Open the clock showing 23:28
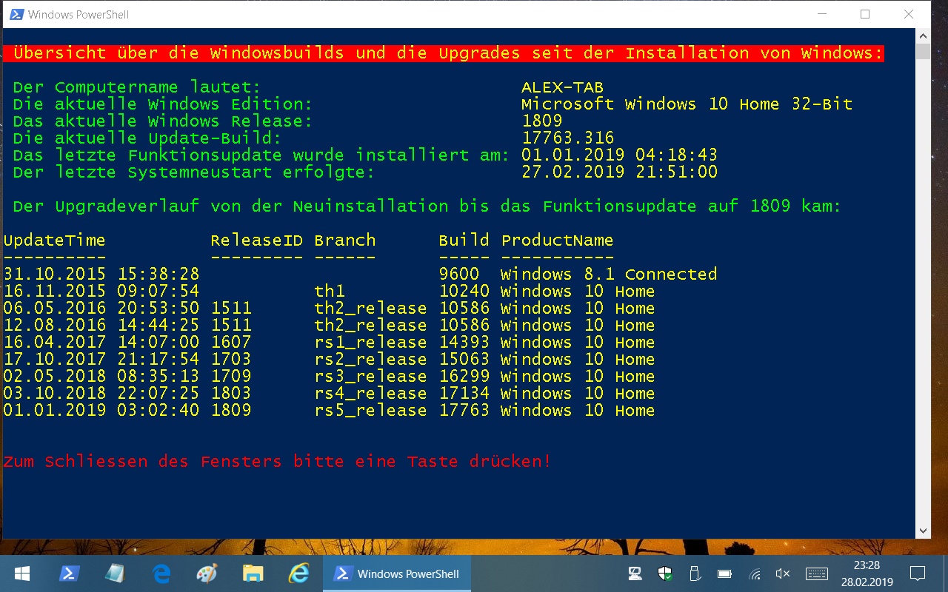Viewport: 948px width, 592px height. coord(867,573)
